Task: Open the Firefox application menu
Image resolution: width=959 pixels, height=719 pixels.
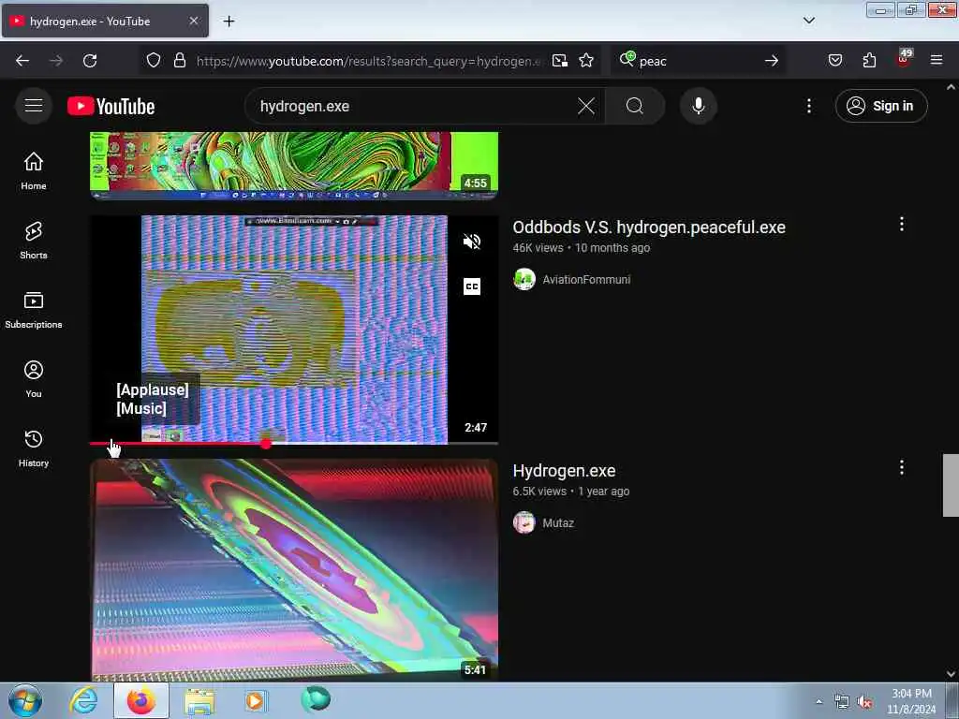Action: tap(936, 61)
